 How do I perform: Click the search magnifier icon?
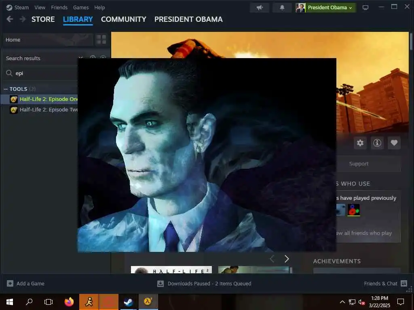pyautogui.click(x=9, y=73)
